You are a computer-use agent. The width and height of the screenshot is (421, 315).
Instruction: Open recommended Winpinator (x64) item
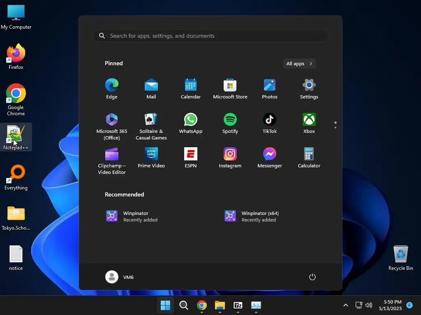(252, 217)
